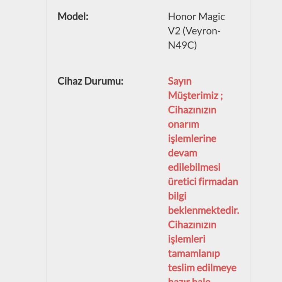
Task: Click the "beklenmektedir." status text
Action: pyautogui.click(x=203, y=210)
